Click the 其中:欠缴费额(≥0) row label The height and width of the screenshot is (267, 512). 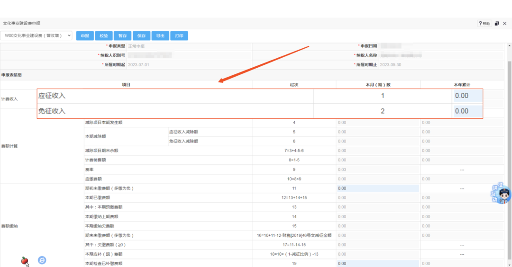pyautogui.click(x=105, y=245)
